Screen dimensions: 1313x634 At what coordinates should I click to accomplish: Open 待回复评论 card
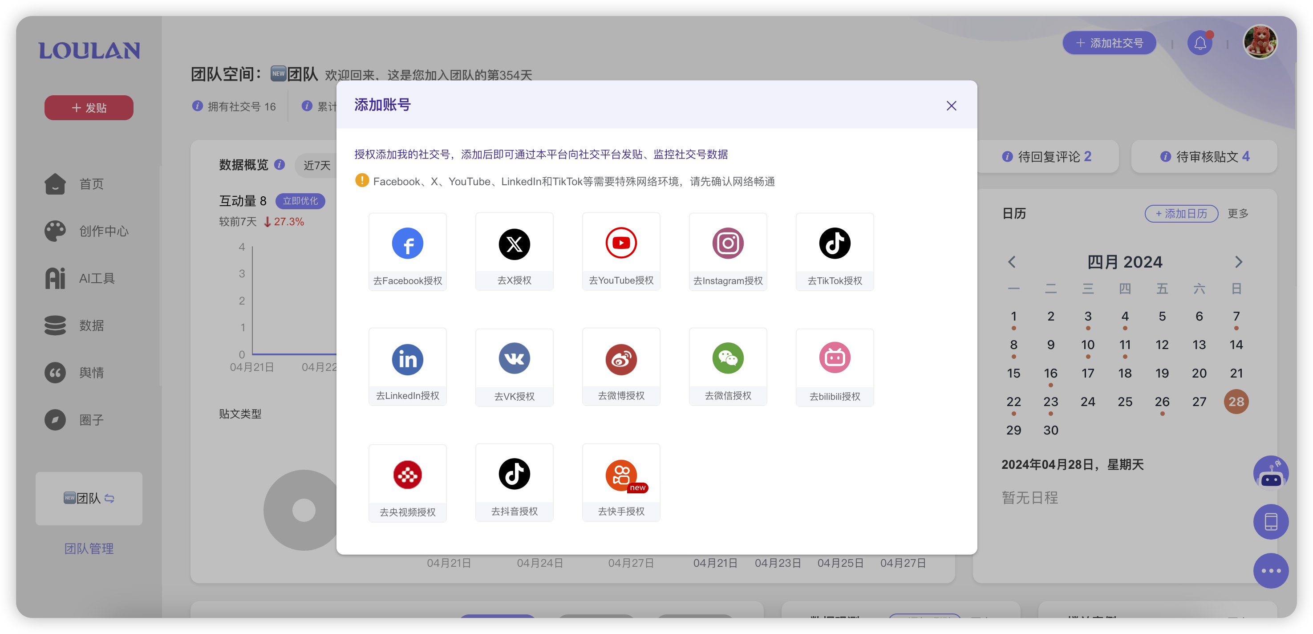(1047, 156)
